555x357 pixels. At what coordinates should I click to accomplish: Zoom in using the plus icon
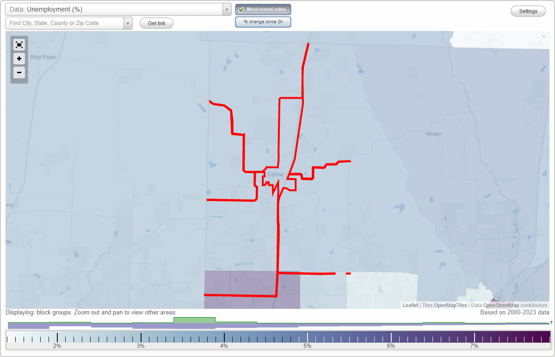click(19, 59)
